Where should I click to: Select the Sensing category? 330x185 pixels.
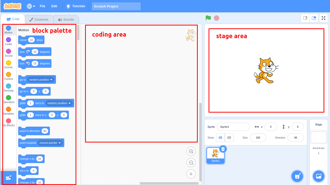pos(9,88)
